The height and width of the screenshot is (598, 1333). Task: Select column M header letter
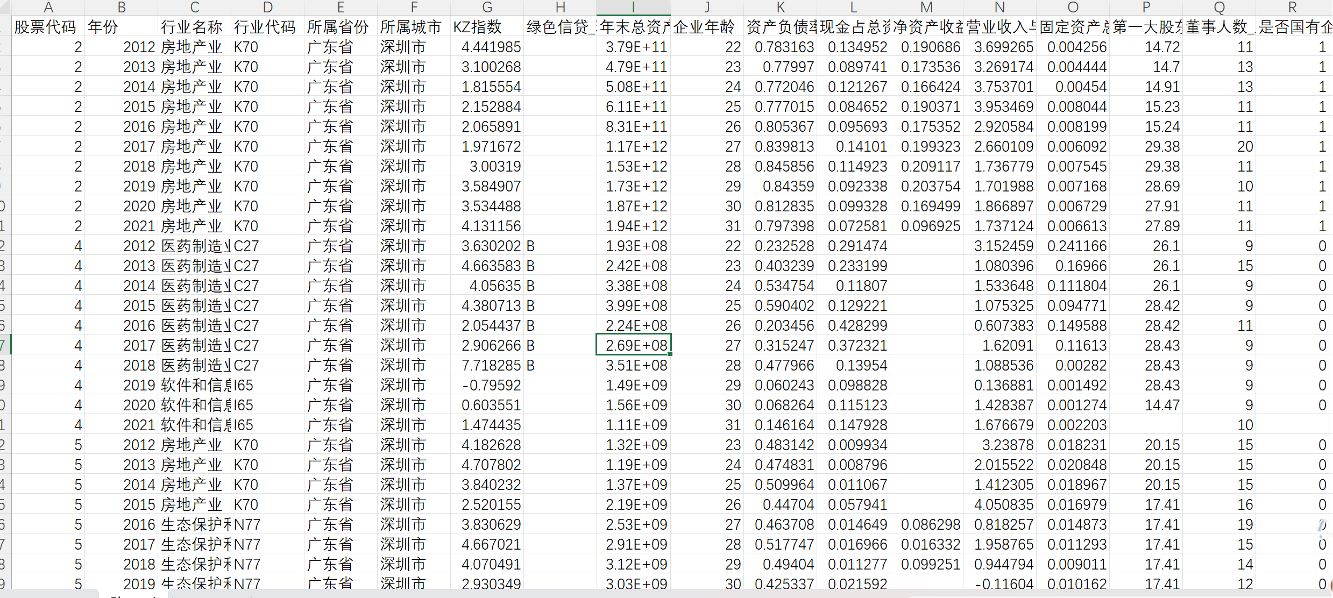(x=926, y=7)
